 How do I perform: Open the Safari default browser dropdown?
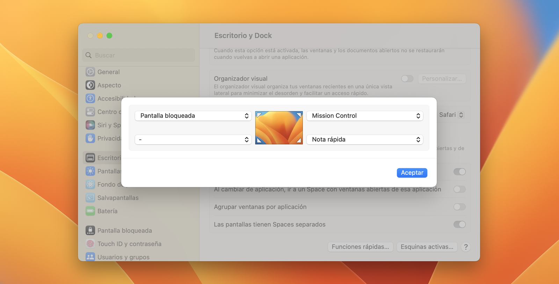[x=451, y=115]
